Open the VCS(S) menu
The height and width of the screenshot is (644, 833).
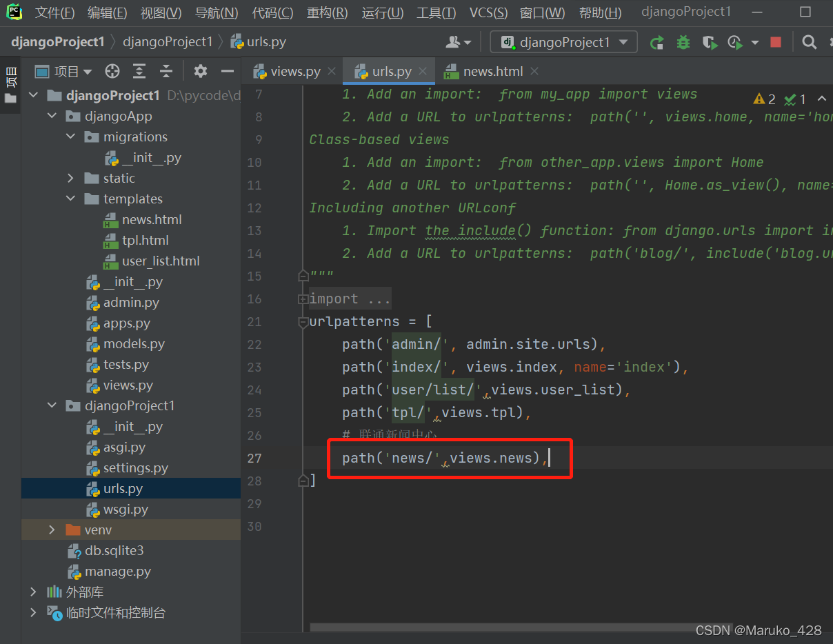(x=489, y=12)
